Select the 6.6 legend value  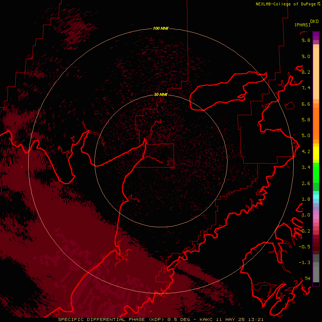[306, 104]
